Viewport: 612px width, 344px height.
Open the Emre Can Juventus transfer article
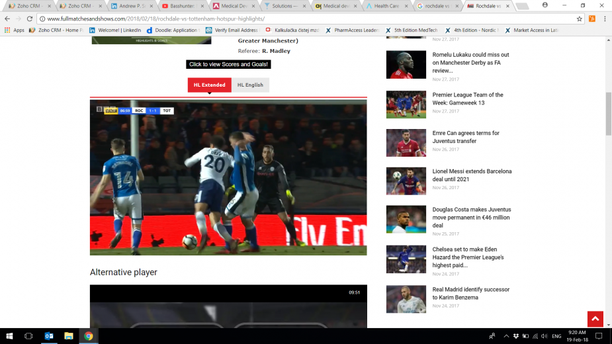[x=466, y=137]
